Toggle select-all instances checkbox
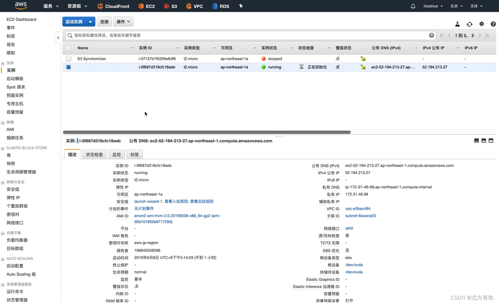The image size is (499, 303). click(x=68, y=48)
